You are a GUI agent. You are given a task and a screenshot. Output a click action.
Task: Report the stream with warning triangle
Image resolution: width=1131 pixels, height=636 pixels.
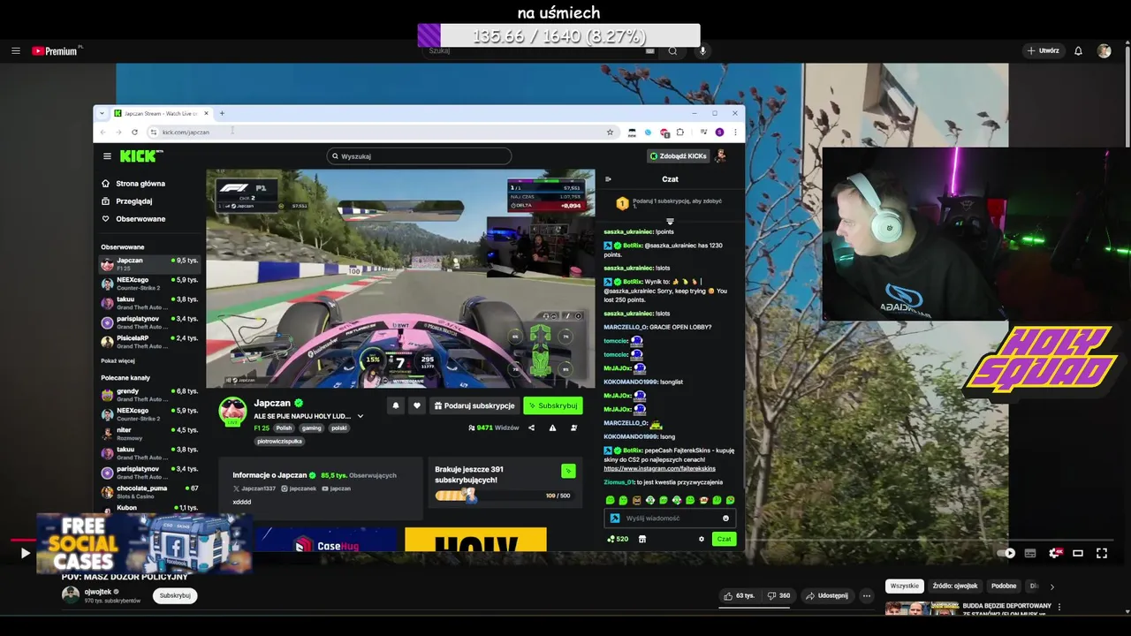(x=552, y=428)
